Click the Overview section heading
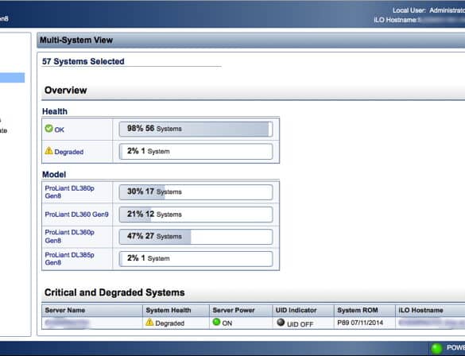The width and height of the screenshot is (465, 356). [65, 90]
